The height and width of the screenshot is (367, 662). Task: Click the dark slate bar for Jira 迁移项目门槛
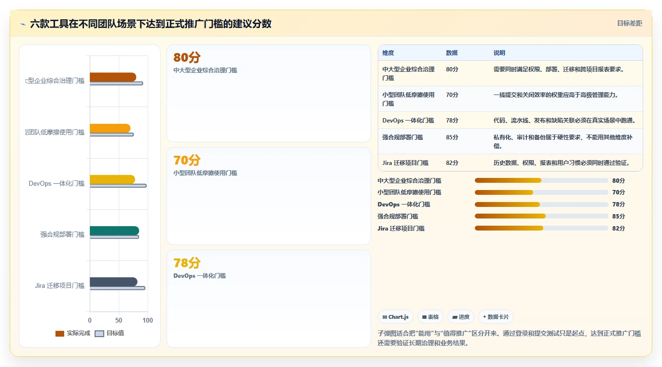(x=113, y=282)
